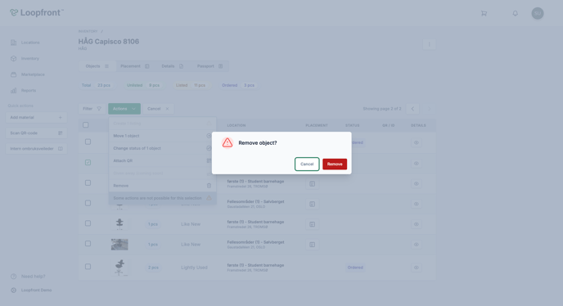Open the notifications bell
Image resolution: width=563 pixels, height=306 pixels.
click(516, 13)
